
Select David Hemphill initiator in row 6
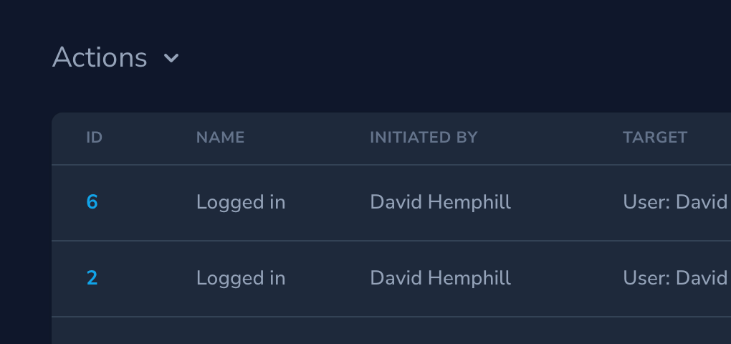click(x=440, y=203)
